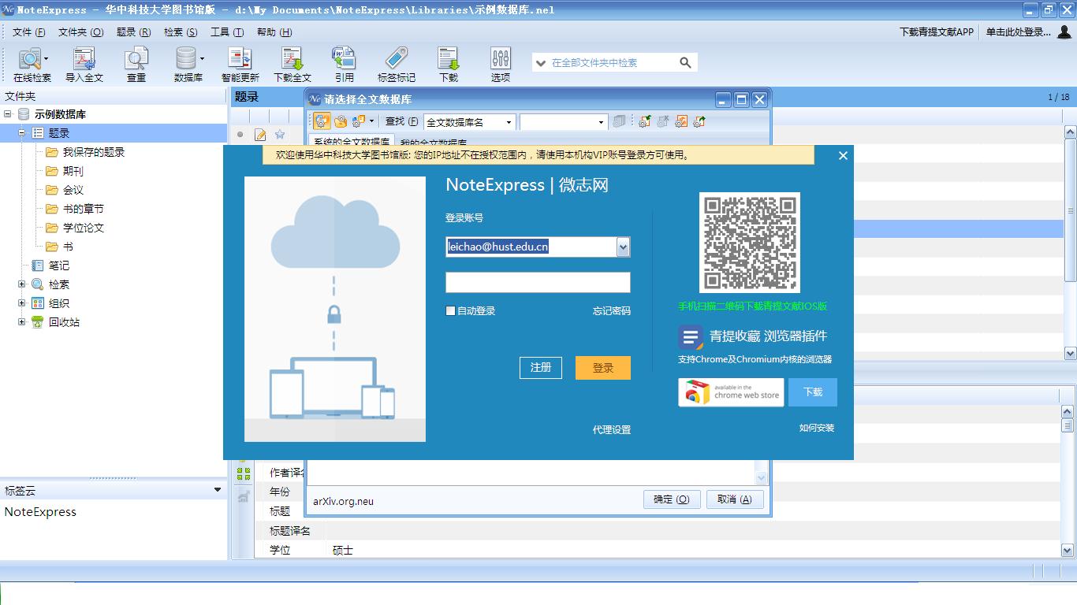Click 取消 (A) in the database dialog
This screenshot has width=1077, height=605.
(x=735, y=499)
